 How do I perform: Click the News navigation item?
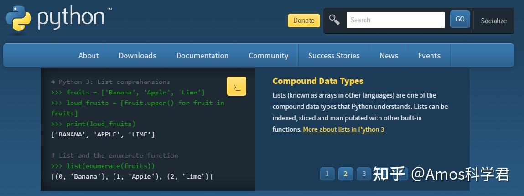389,56
